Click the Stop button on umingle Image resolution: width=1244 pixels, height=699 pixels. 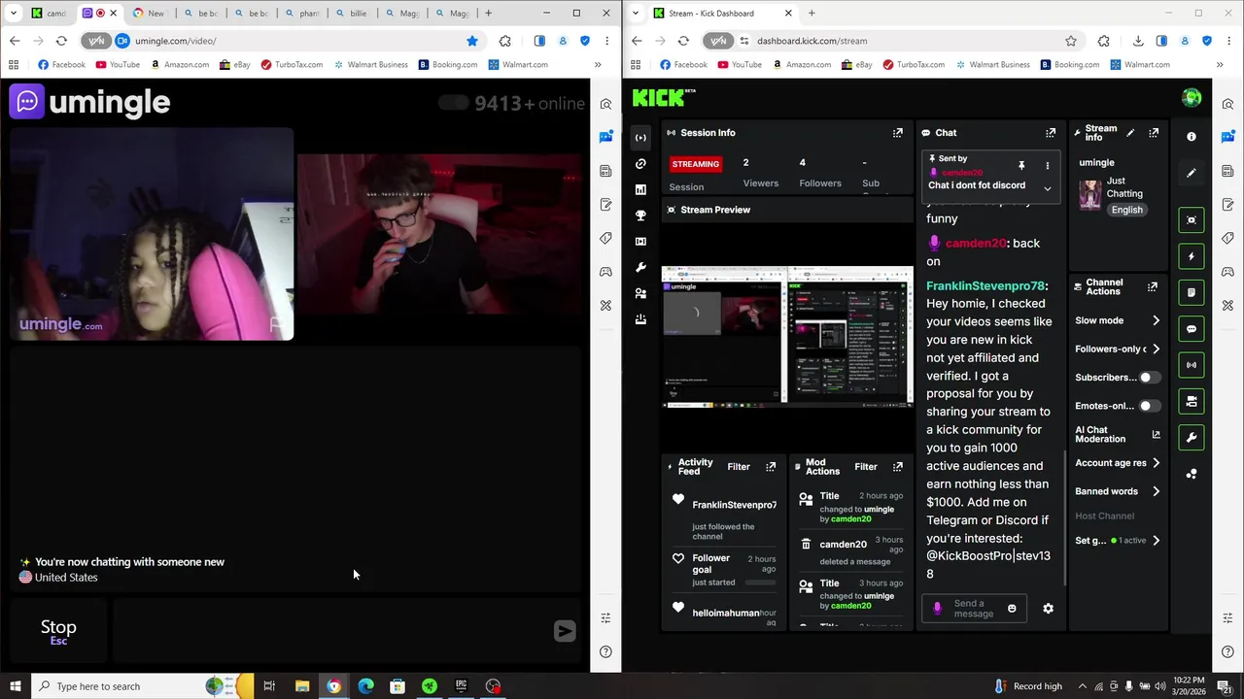coord(58,631)
